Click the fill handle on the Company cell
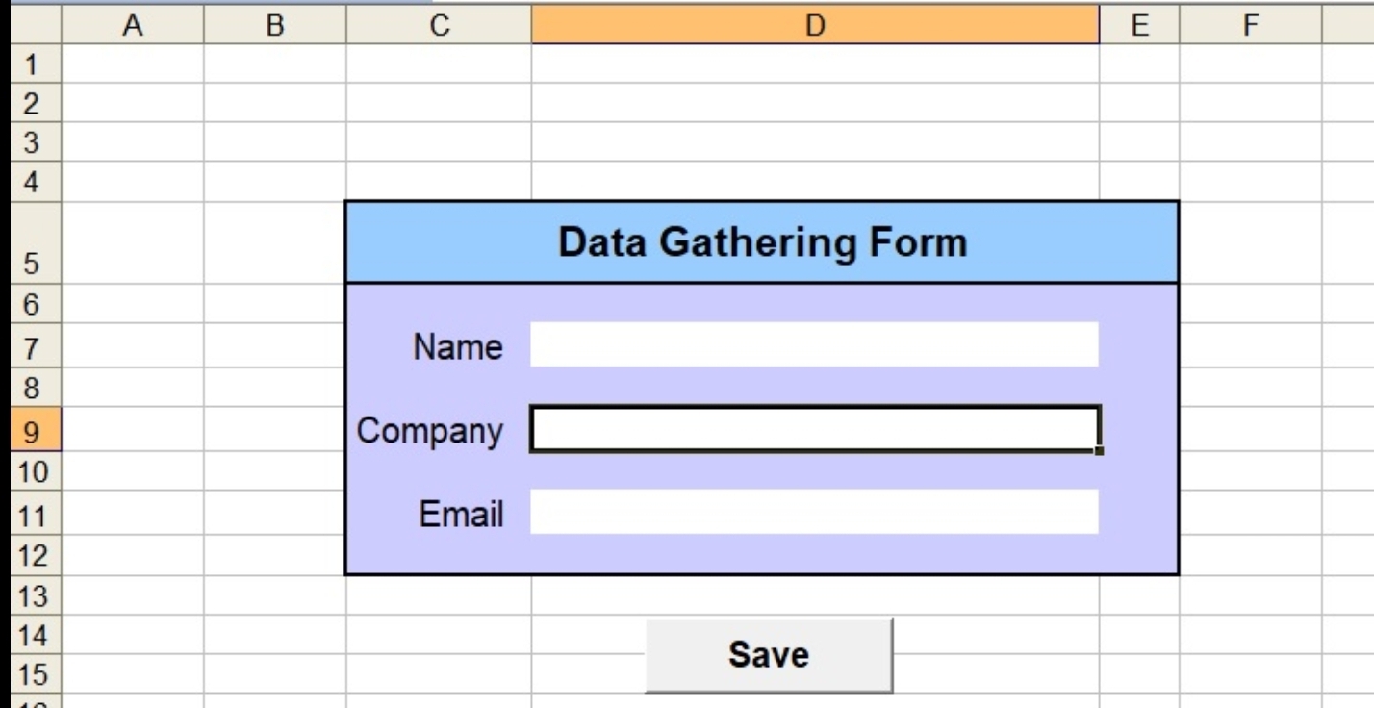Viewport: 1374px width, 708px height. 1100,451
